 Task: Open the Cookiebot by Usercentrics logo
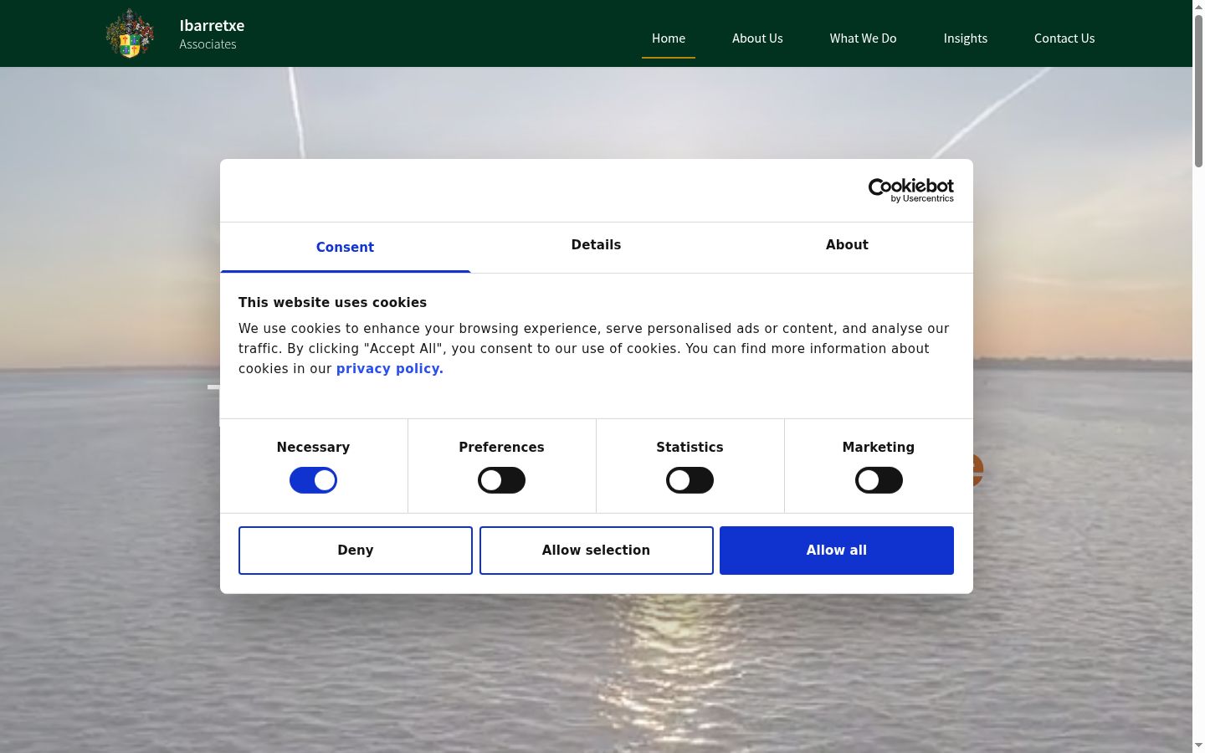(x=910, y=190)
